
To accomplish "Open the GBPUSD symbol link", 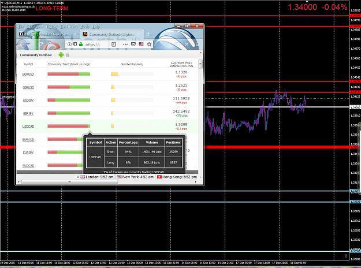I will click(x=28, y=87).
